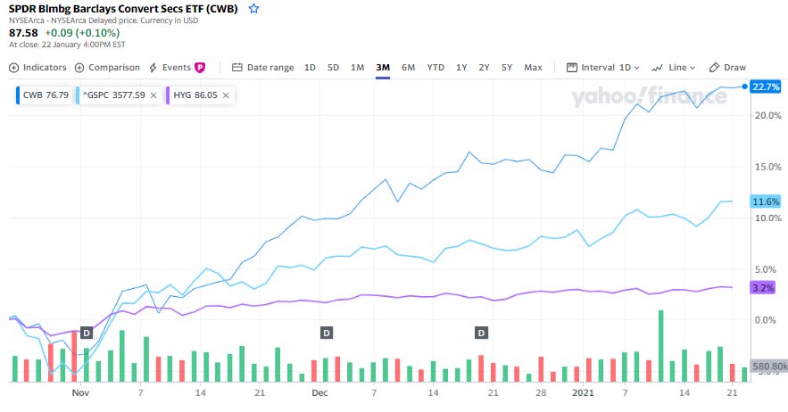
Task: Click the light blue ^GSPC color bar
Action: pos(78,95)
